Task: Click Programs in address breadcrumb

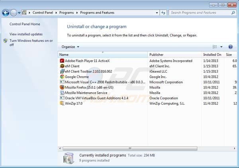Action: [67, 13]
